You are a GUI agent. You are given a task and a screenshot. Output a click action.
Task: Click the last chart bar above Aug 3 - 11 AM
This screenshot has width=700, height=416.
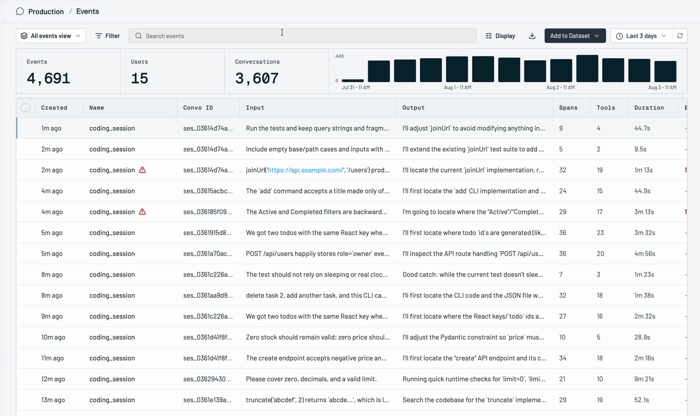[665, 71]
